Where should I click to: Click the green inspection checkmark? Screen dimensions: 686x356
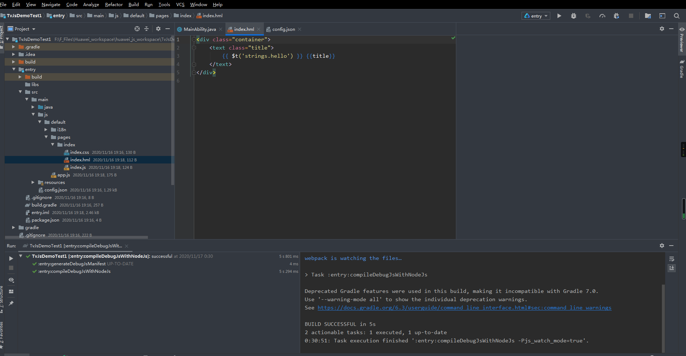(453, 38)
